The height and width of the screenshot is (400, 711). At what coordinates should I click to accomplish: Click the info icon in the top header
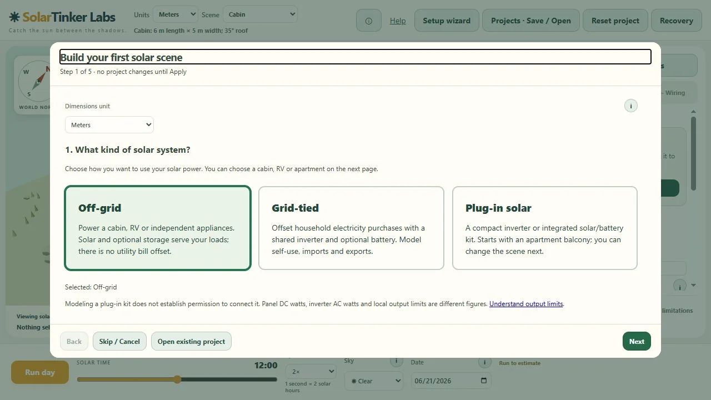(369, 21)
